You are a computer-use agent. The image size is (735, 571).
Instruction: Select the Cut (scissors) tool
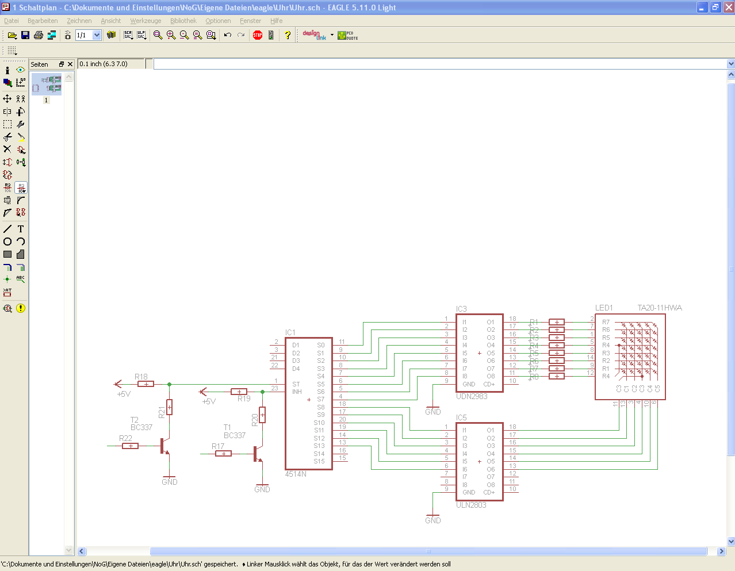7,137
